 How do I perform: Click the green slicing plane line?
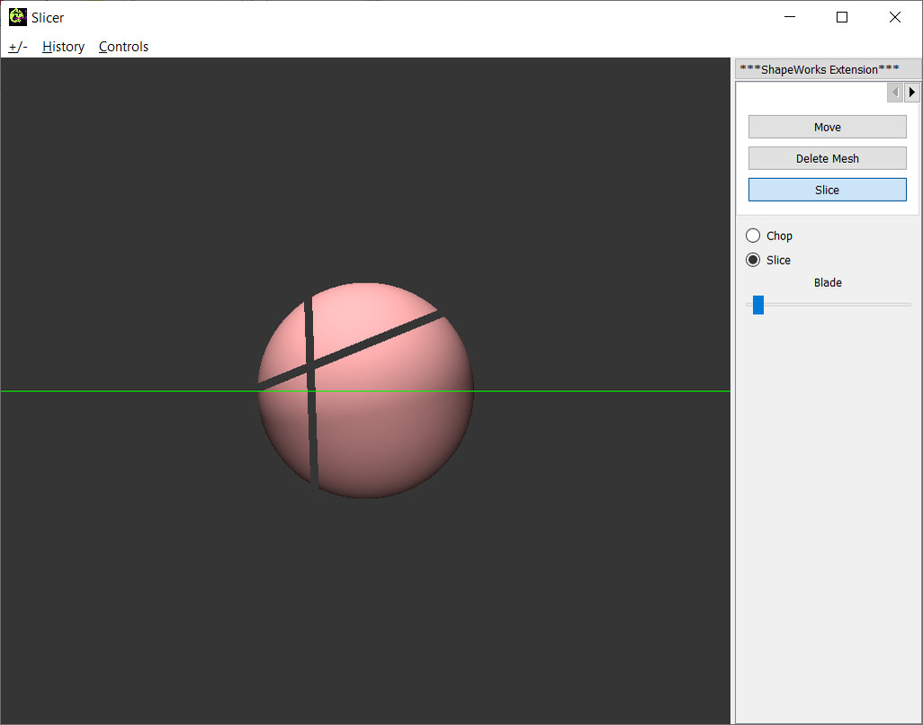(585, 390)
